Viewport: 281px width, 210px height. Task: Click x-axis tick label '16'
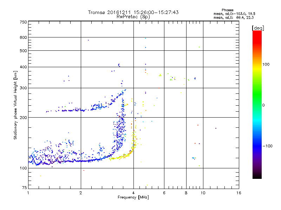(239, 193)
